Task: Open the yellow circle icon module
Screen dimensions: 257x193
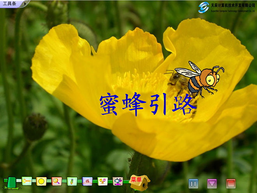Action: point(41,181)
